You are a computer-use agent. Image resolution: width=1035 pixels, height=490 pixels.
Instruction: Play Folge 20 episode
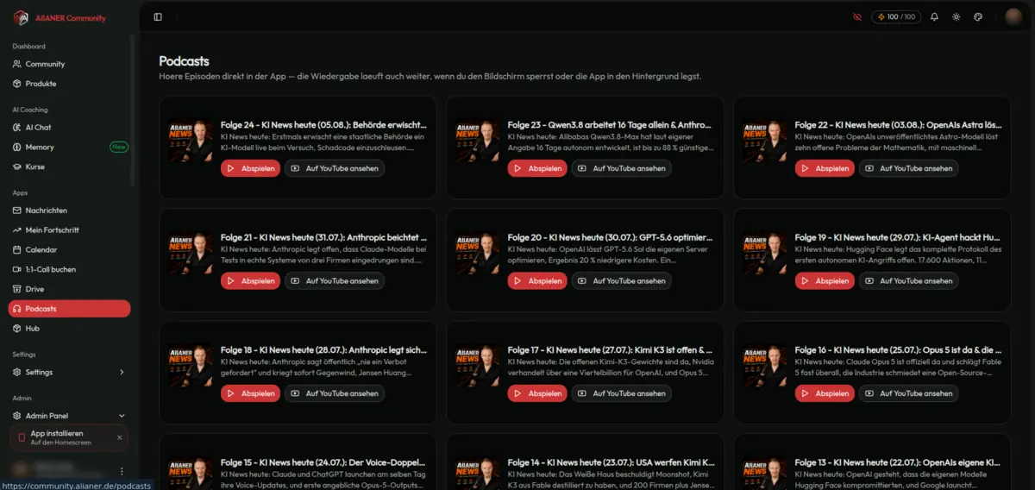537,280
